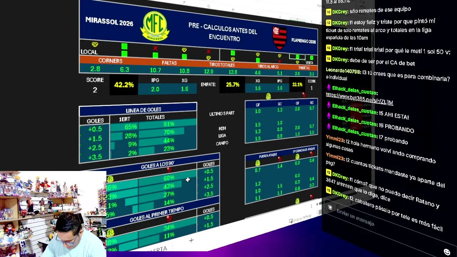457x257 pixels.
Task: Select the FALTAS header cell
Action: pyautogui.click(x=169, y=63)
